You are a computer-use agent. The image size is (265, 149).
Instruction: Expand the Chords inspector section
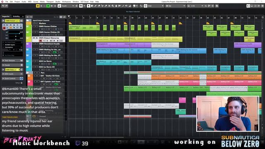[3, 65]
